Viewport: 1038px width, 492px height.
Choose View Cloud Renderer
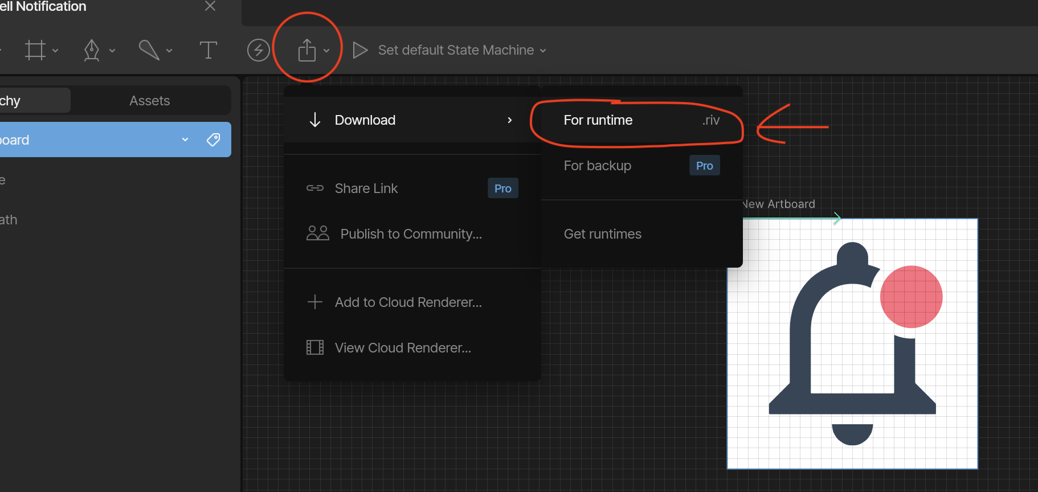point(412,348)
